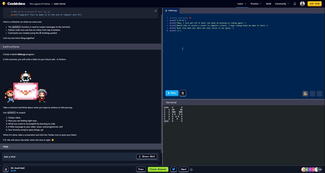Screen dimensions: 325x173
Task: Expand the Learn dropdown menu
Action: pyautogui.click(x=242, y=4)
